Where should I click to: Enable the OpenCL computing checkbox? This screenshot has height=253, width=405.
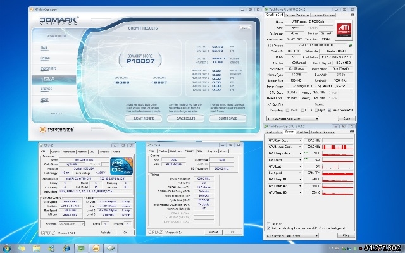(287, 110)
